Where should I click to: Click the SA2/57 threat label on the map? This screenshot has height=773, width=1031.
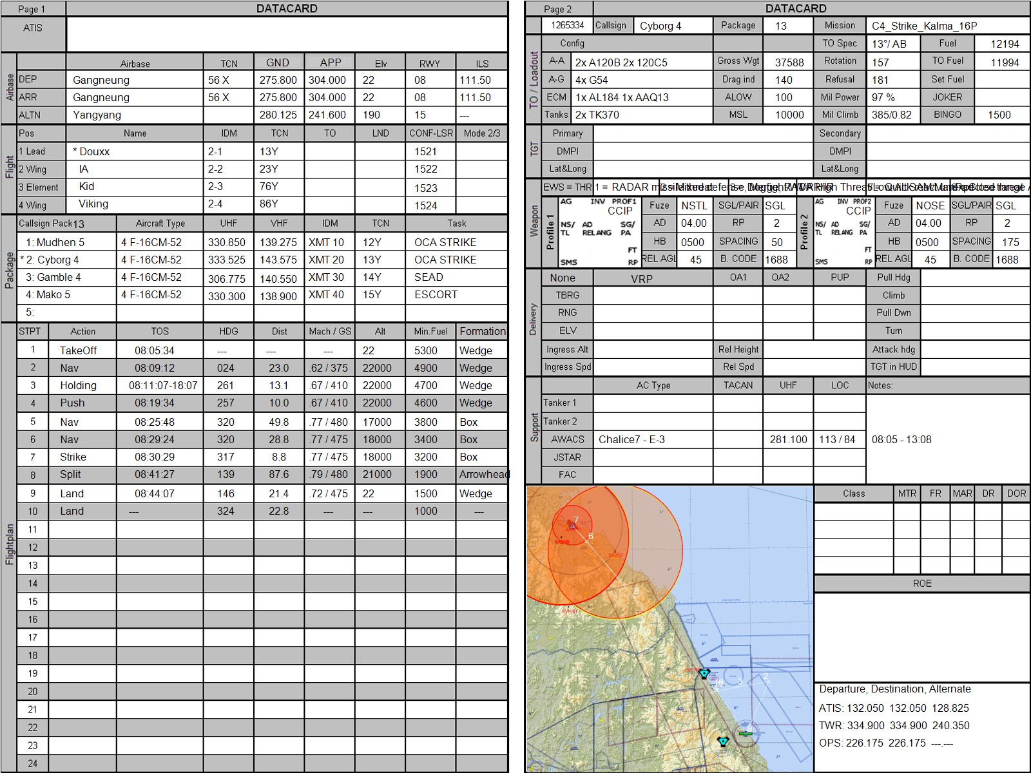click(615, 555)
